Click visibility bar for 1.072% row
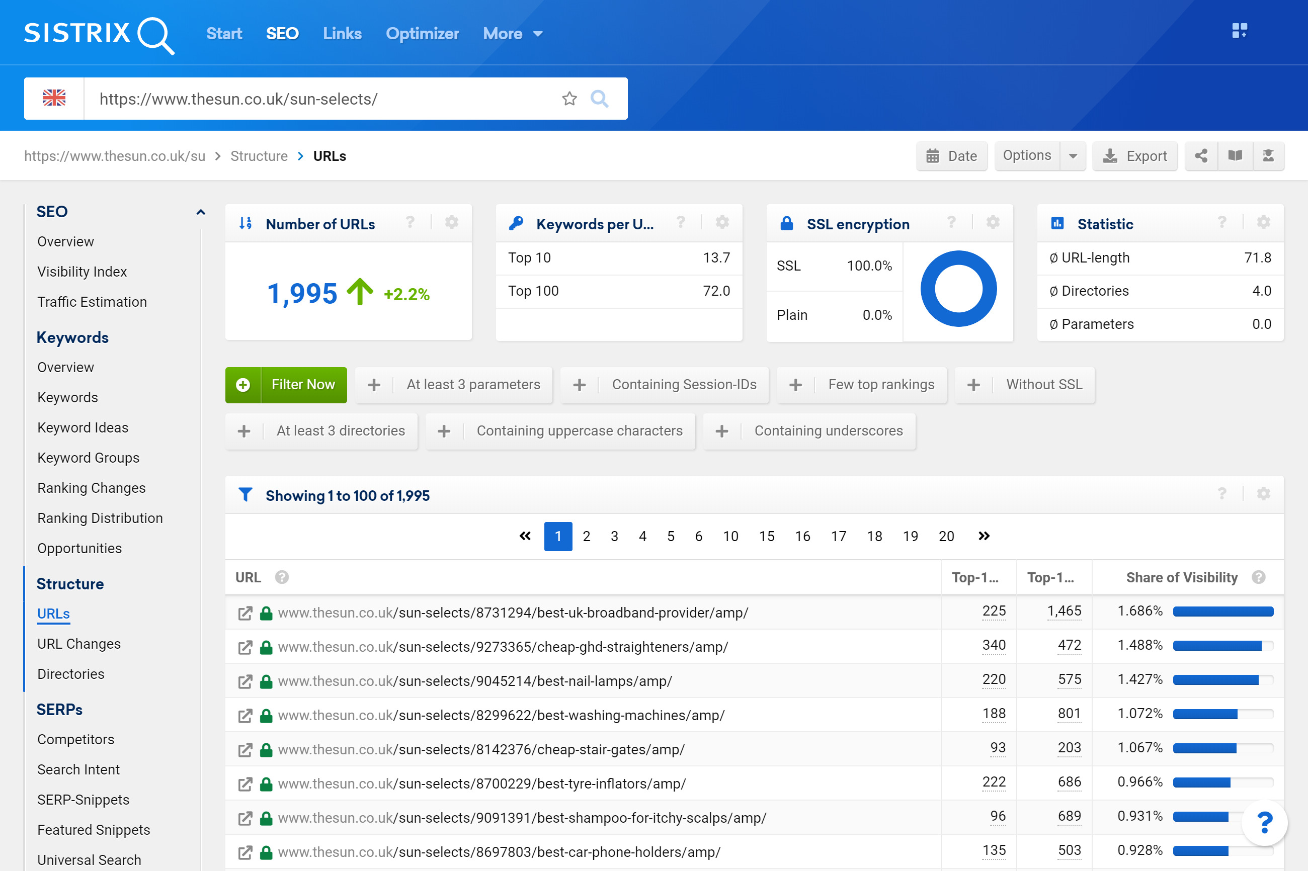The image size is (1308, 871). 1223,715
